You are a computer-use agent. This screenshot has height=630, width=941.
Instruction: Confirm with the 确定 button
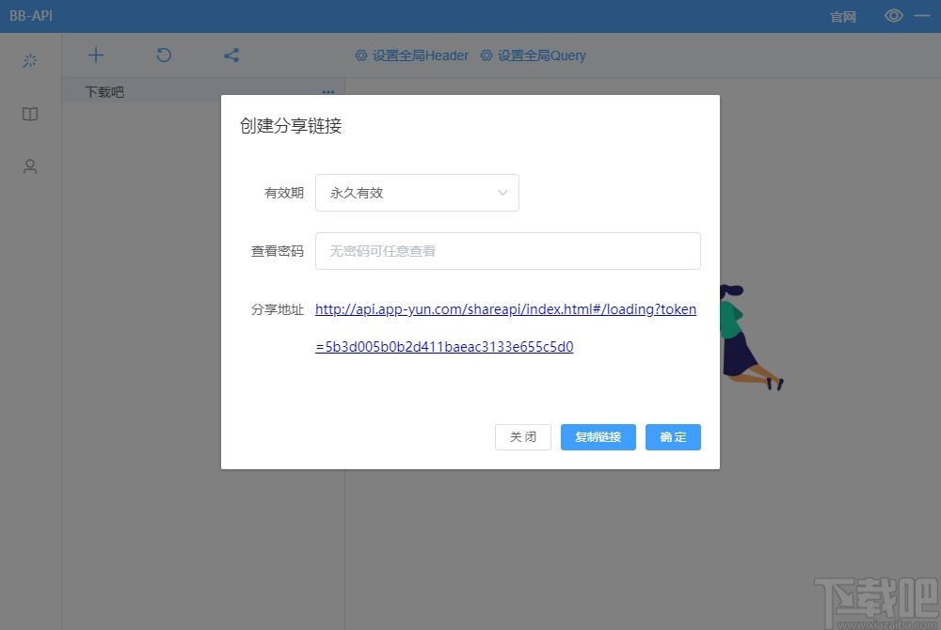672,436
